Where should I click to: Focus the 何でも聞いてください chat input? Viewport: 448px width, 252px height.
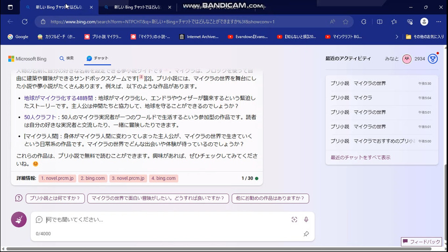(x=168, y=219)
